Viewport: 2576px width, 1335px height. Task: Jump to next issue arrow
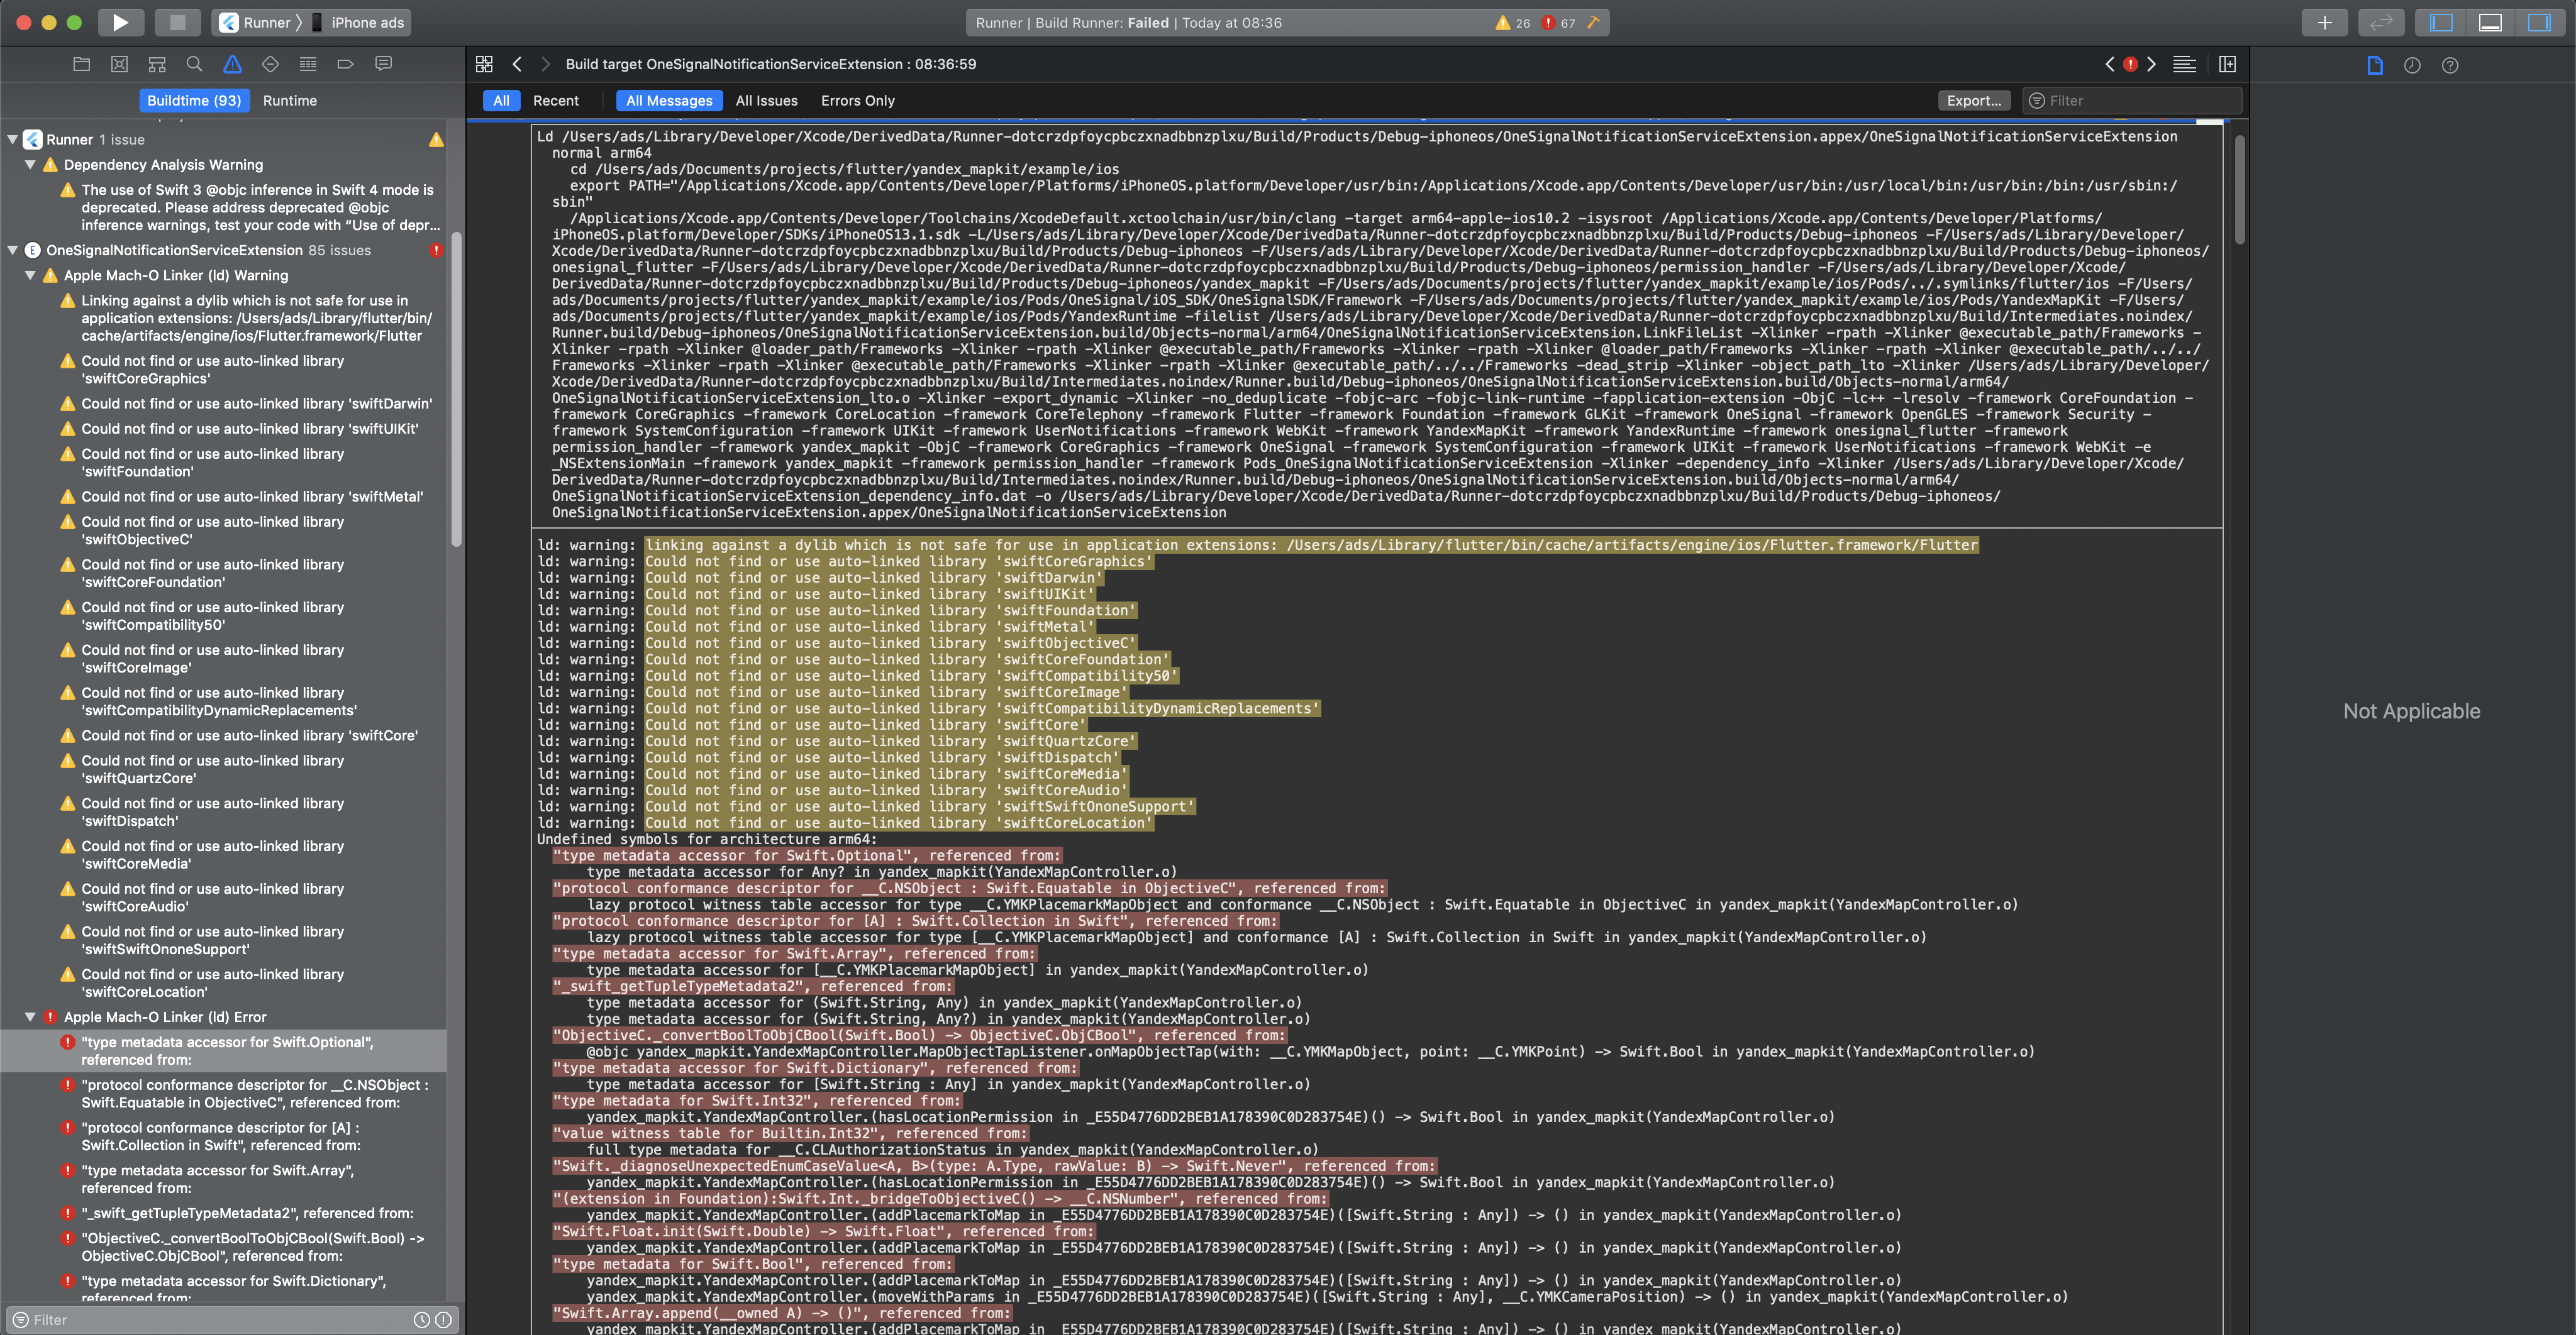(2151, 64)
